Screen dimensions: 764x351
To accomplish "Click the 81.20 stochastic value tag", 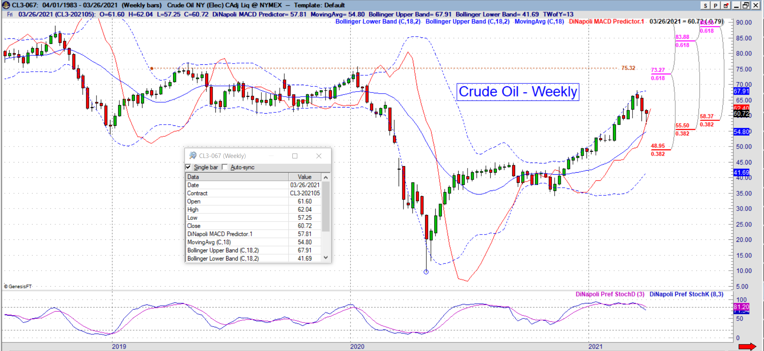I will (x=741, y=307).
